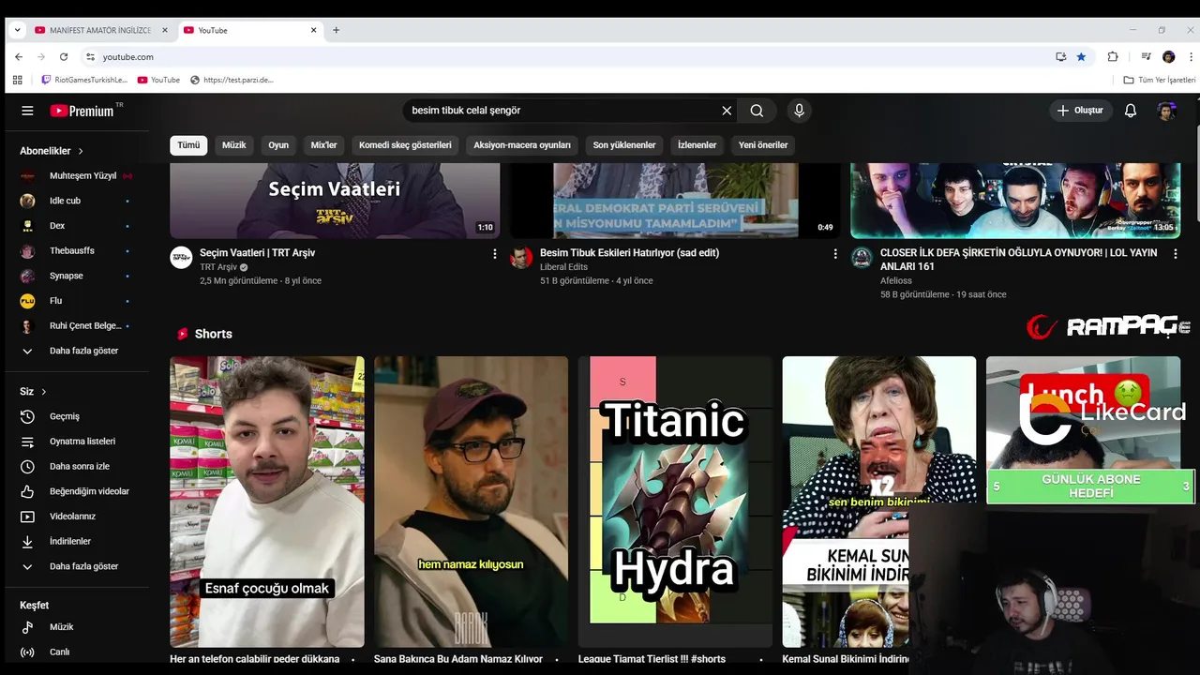Open options for CLOSER İLK DEFA video
Image resolution: width=1200 pixels, height=675 pixels.
[x=1176, y=253]
